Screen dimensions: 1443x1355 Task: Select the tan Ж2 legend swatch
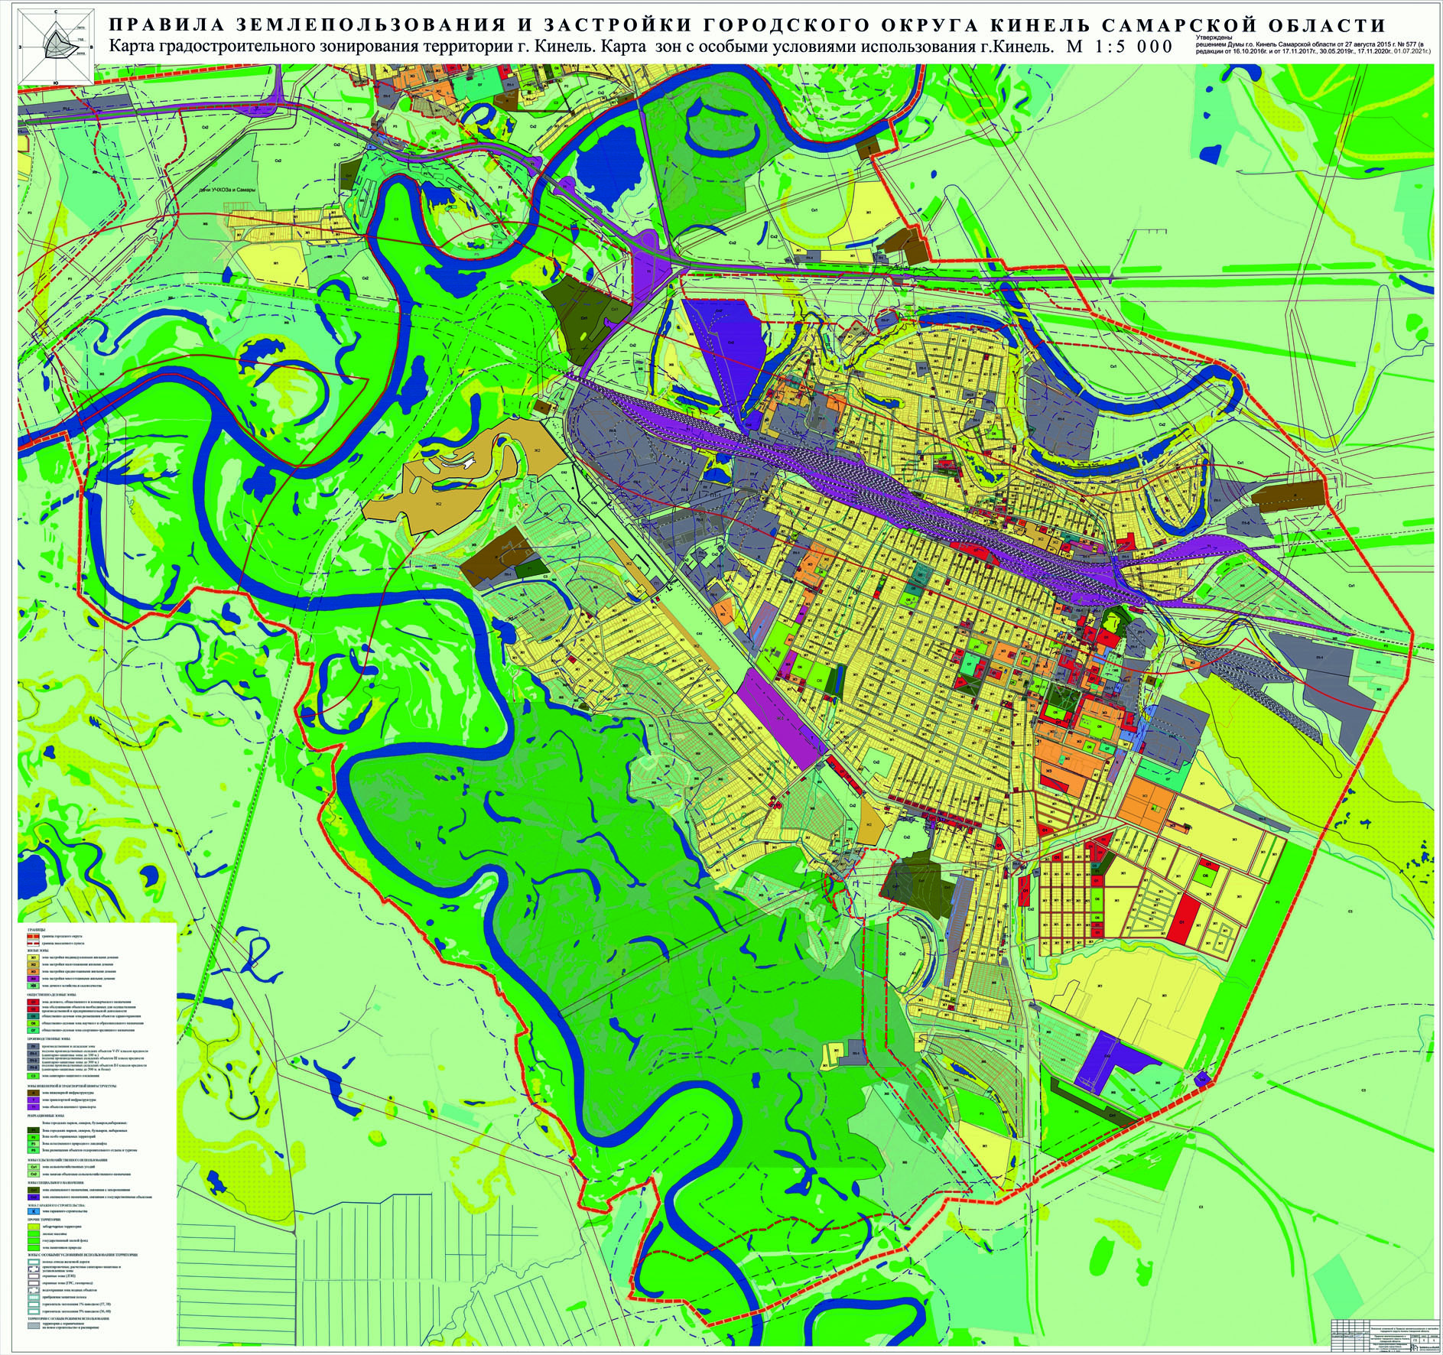pos(33,964)
